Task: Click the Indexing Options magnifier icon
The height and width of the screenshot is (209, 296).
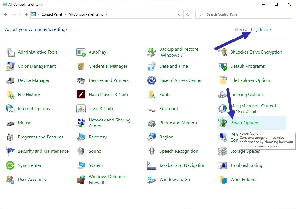Action: [223, 95]
